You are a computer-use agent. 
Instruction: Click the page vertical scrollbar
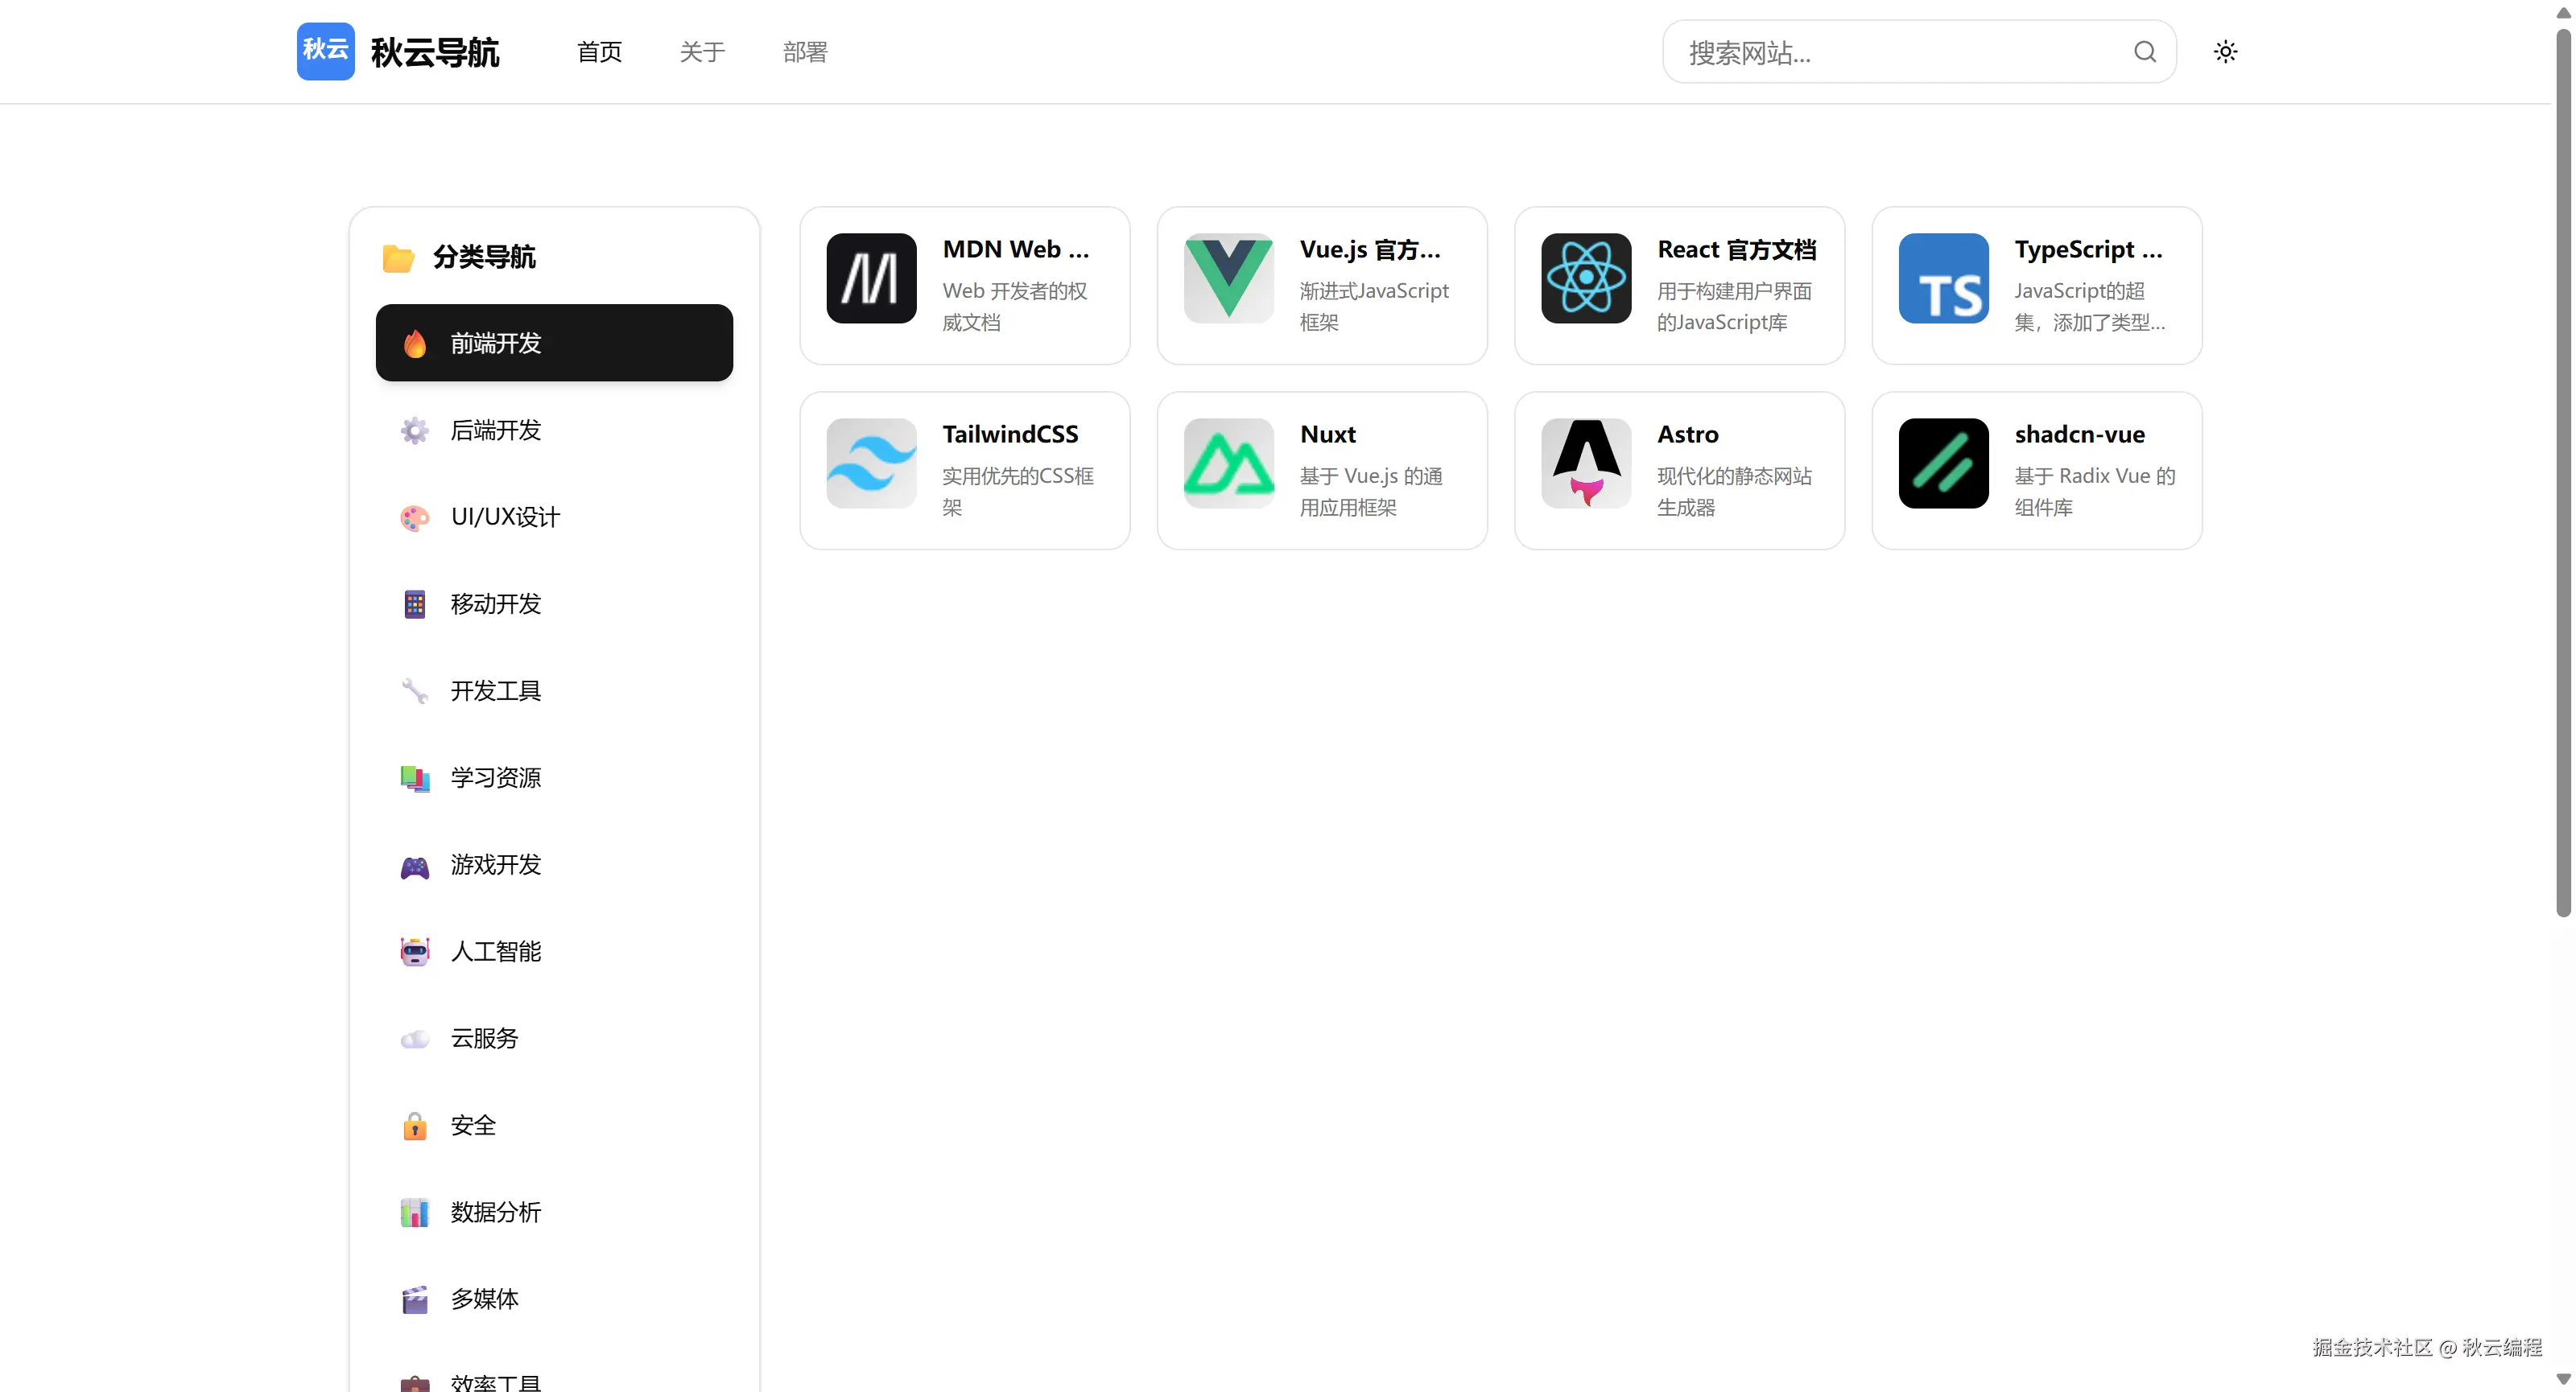2562,470
